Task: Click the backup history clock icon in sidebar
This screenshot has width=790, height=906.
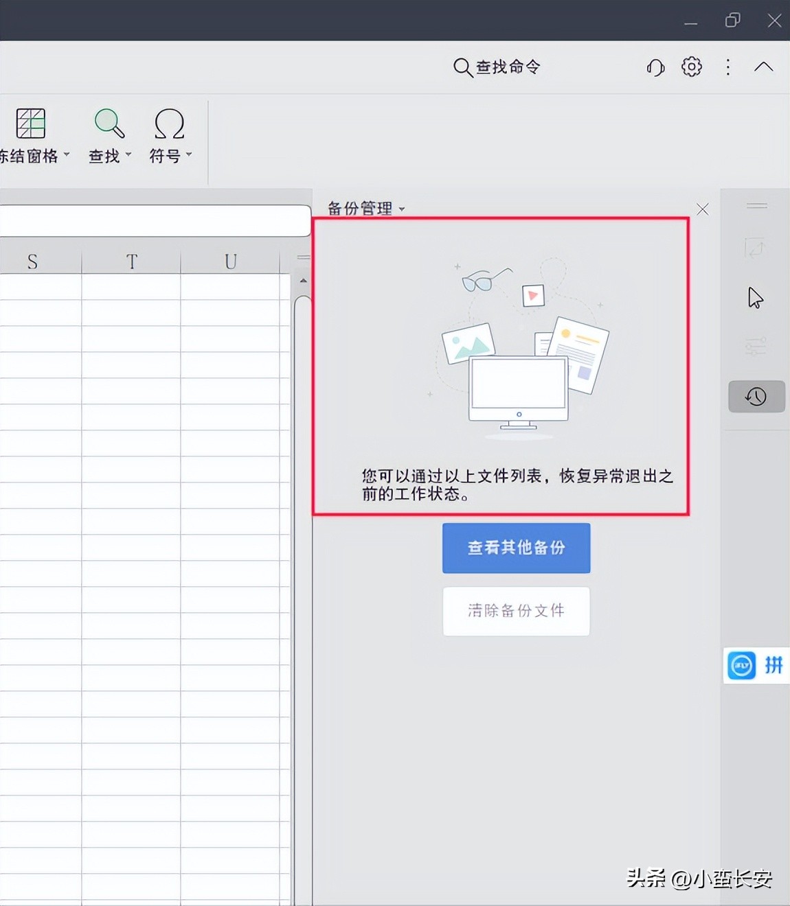Action: click(755, 396)
